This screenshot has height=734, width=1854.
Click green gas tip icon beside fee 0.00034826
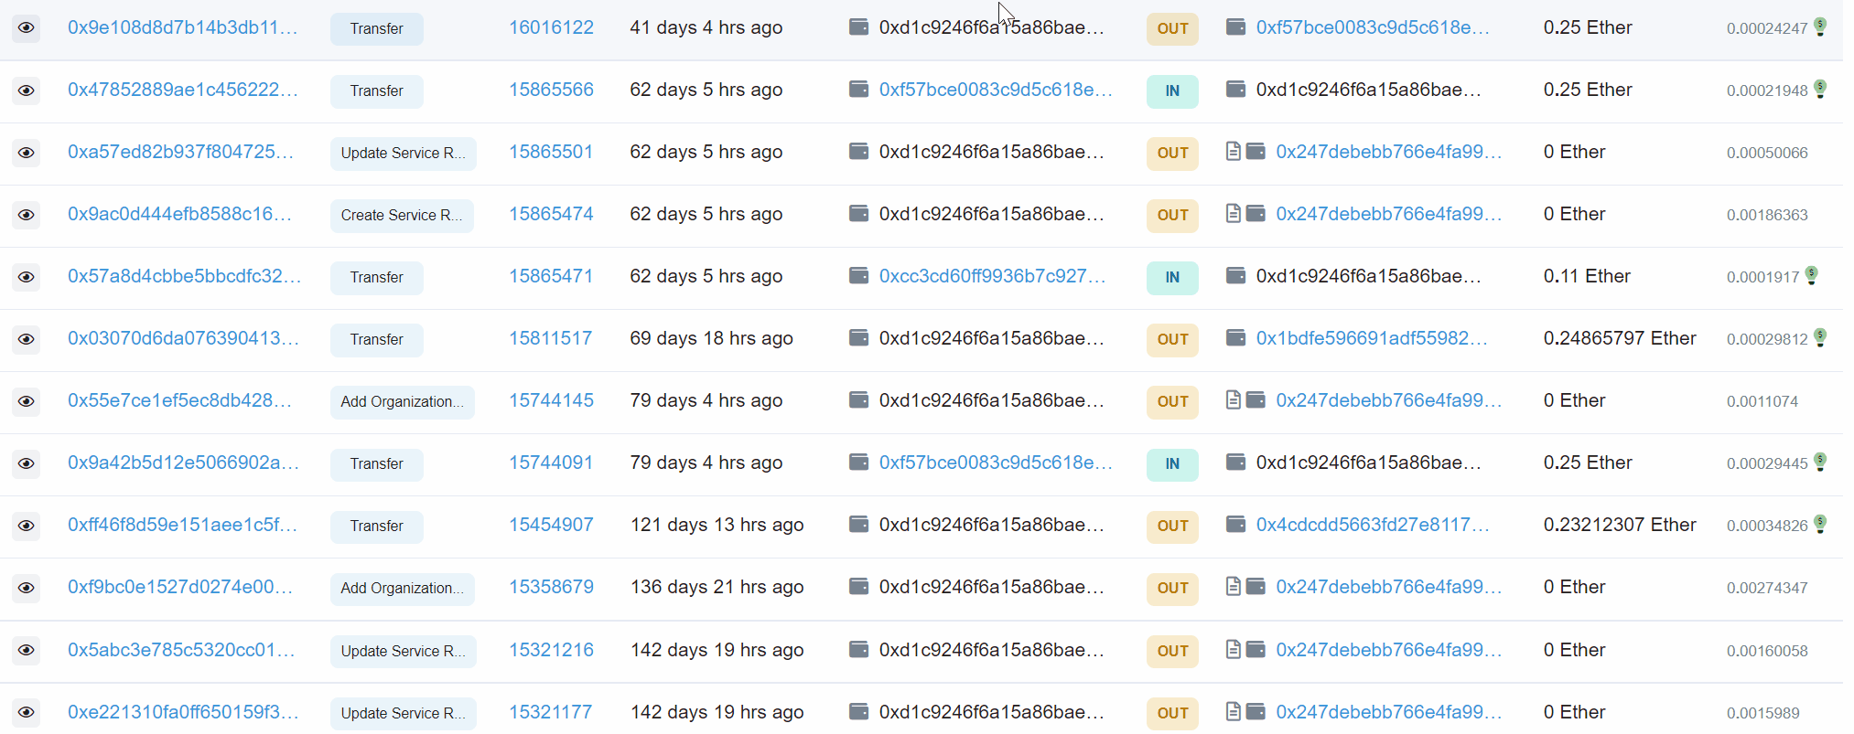pos(1820,524)
